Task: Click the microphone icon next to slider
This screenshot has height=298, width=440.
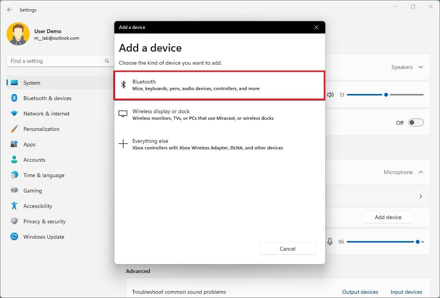Action: click(x=330, y=241)
